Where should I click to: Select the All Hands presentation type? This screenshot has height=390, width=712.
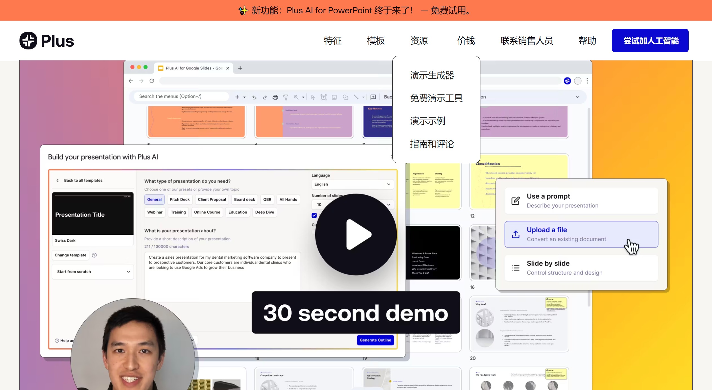[x=288, y=199]
